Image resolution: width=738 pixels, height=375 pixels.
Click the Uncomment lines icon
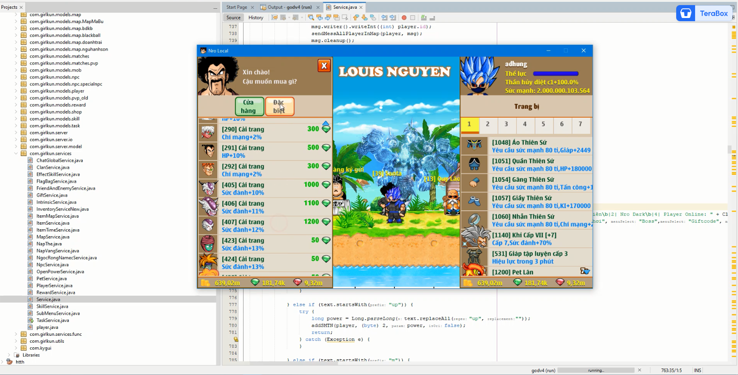pyautogui.click(x=432, y=18)
